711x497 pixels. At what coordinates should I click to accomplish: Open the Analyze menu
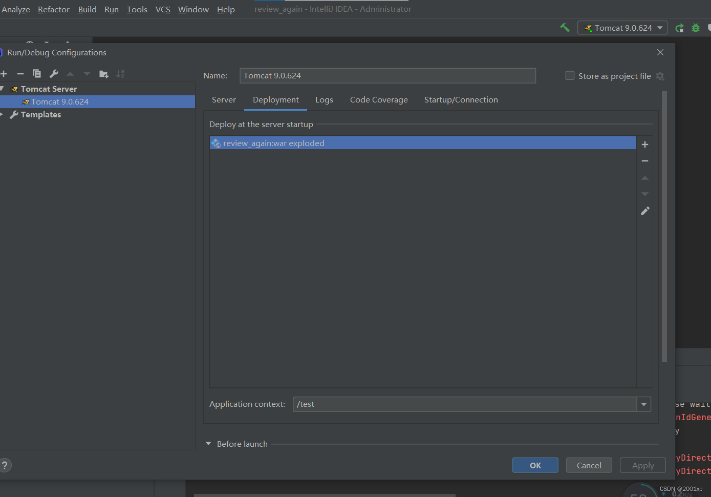[16, 9]
